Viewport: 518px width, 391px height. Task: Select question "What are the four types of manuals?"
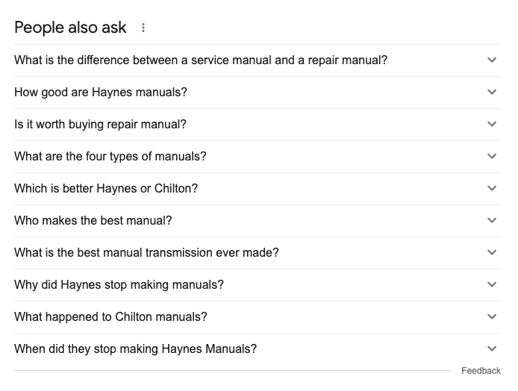110,157
